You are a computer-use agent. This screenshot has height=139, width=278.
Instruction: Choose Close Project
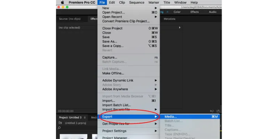pyautogui.click(x=129, y=28)
